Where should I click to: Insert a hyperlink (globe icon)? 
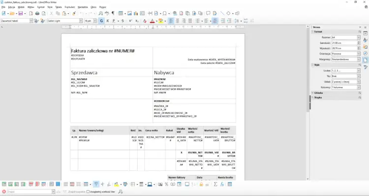[175, 13]
